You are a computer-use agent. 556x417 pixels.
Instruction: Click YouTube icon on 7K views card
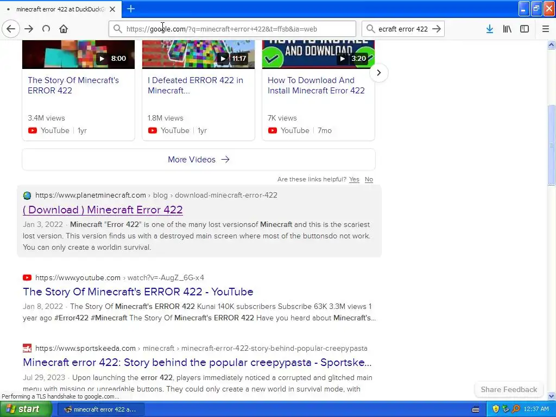tap(273, 130)
